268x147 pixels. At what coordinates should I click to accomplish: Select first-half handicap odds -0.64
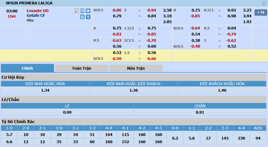click(195, 28)
